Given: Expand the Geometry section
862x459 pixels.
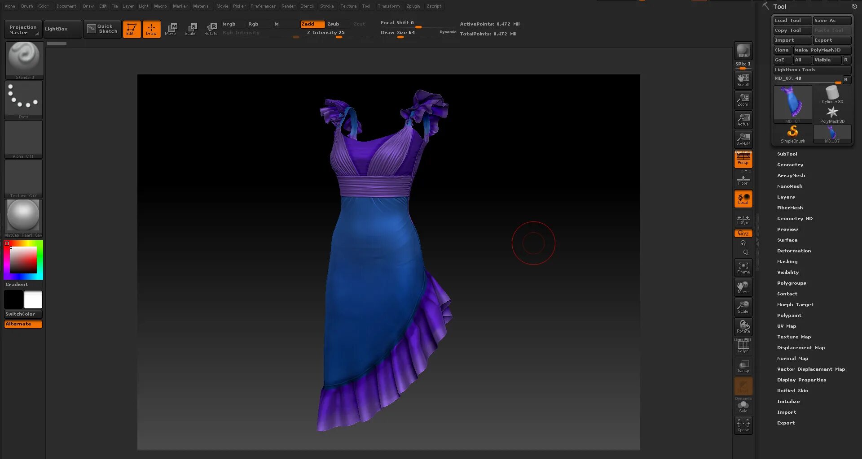Looking at the screenshot, I should click(x=790, y=165).
